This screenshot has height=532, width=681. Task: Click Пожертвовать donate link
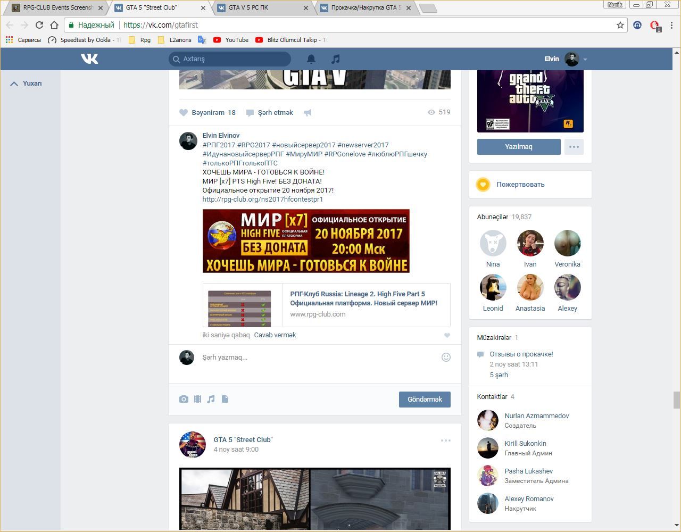[x=520, y=185]
